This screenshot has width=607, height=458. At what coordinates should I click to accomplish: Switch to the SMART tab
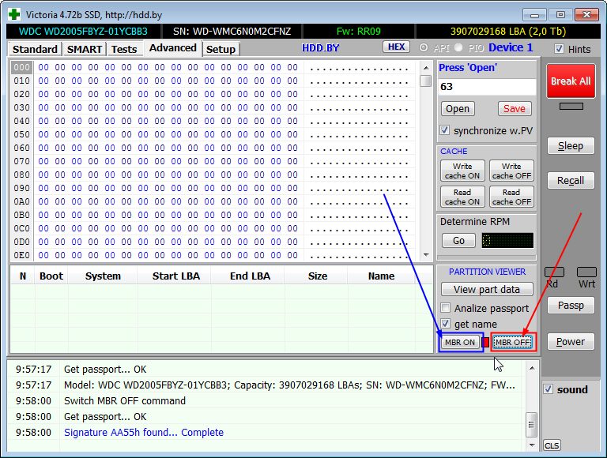pyautogui.click(x=84, y=49)
